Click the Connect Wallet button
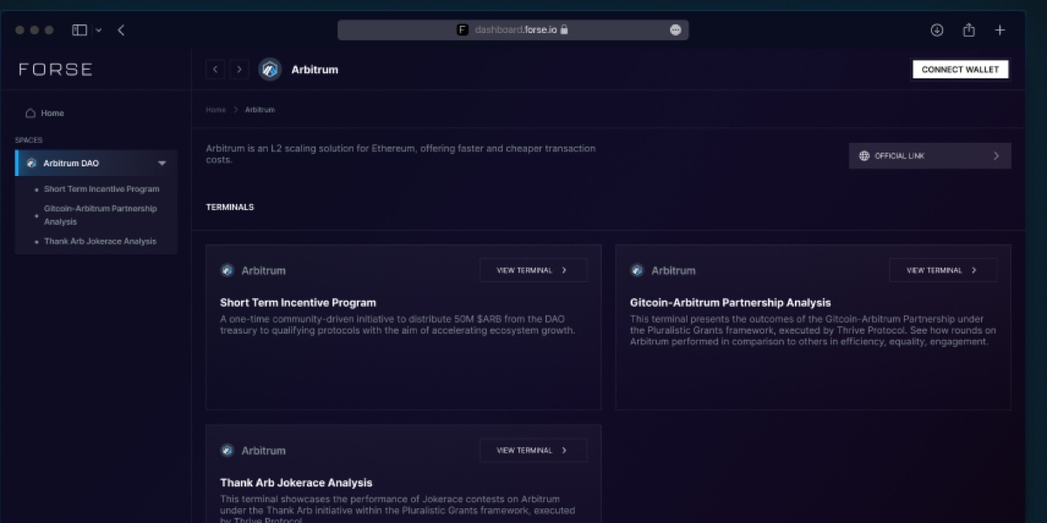The image size is (1047, 523). tap(961, 70)
